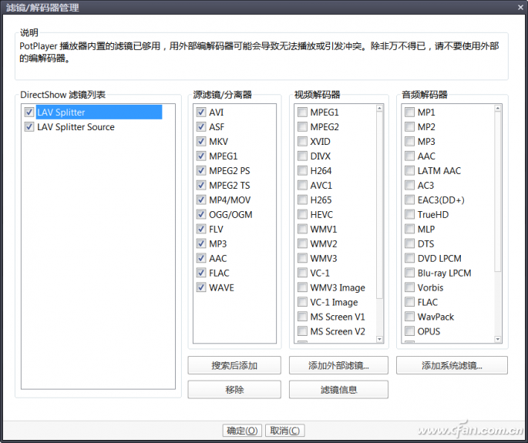Click the 搜索后添加 button

[x=234, y=365]
